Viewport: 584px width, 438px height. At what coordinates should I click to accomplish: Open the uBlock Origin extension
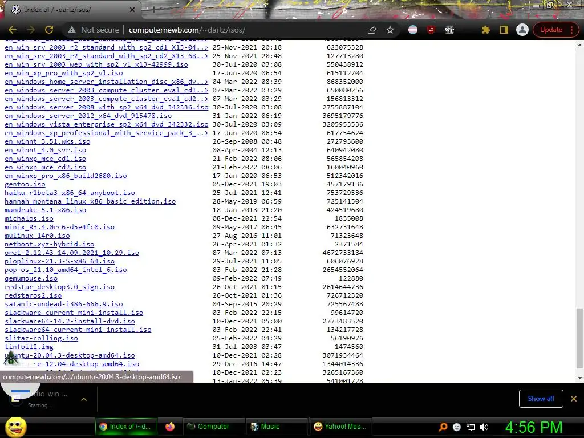431,30
